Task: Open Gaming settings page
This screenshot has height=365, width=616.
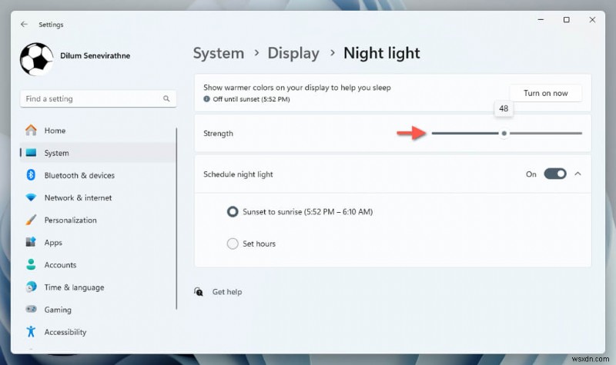Action: coord(98,310)
